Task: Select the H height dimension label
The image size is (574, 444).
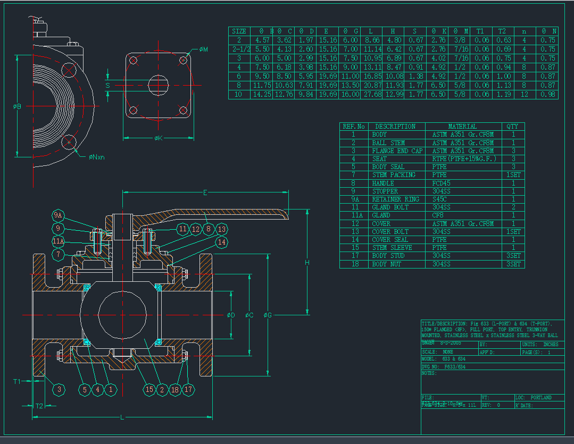Action: click(x=307, y=263)
